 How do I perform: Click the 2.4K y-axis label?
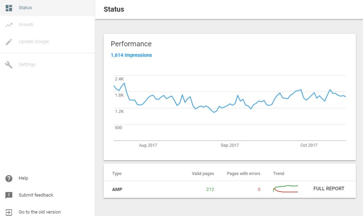(x=119, y=79)
